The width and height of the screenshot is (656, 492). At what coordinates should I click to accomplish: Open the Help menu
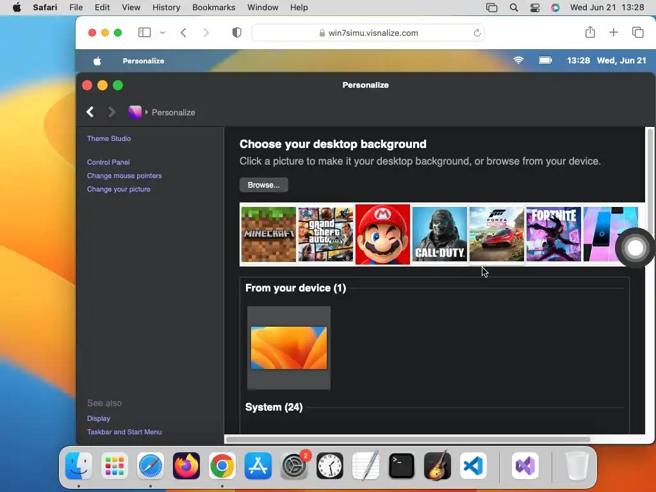[299, 8]
